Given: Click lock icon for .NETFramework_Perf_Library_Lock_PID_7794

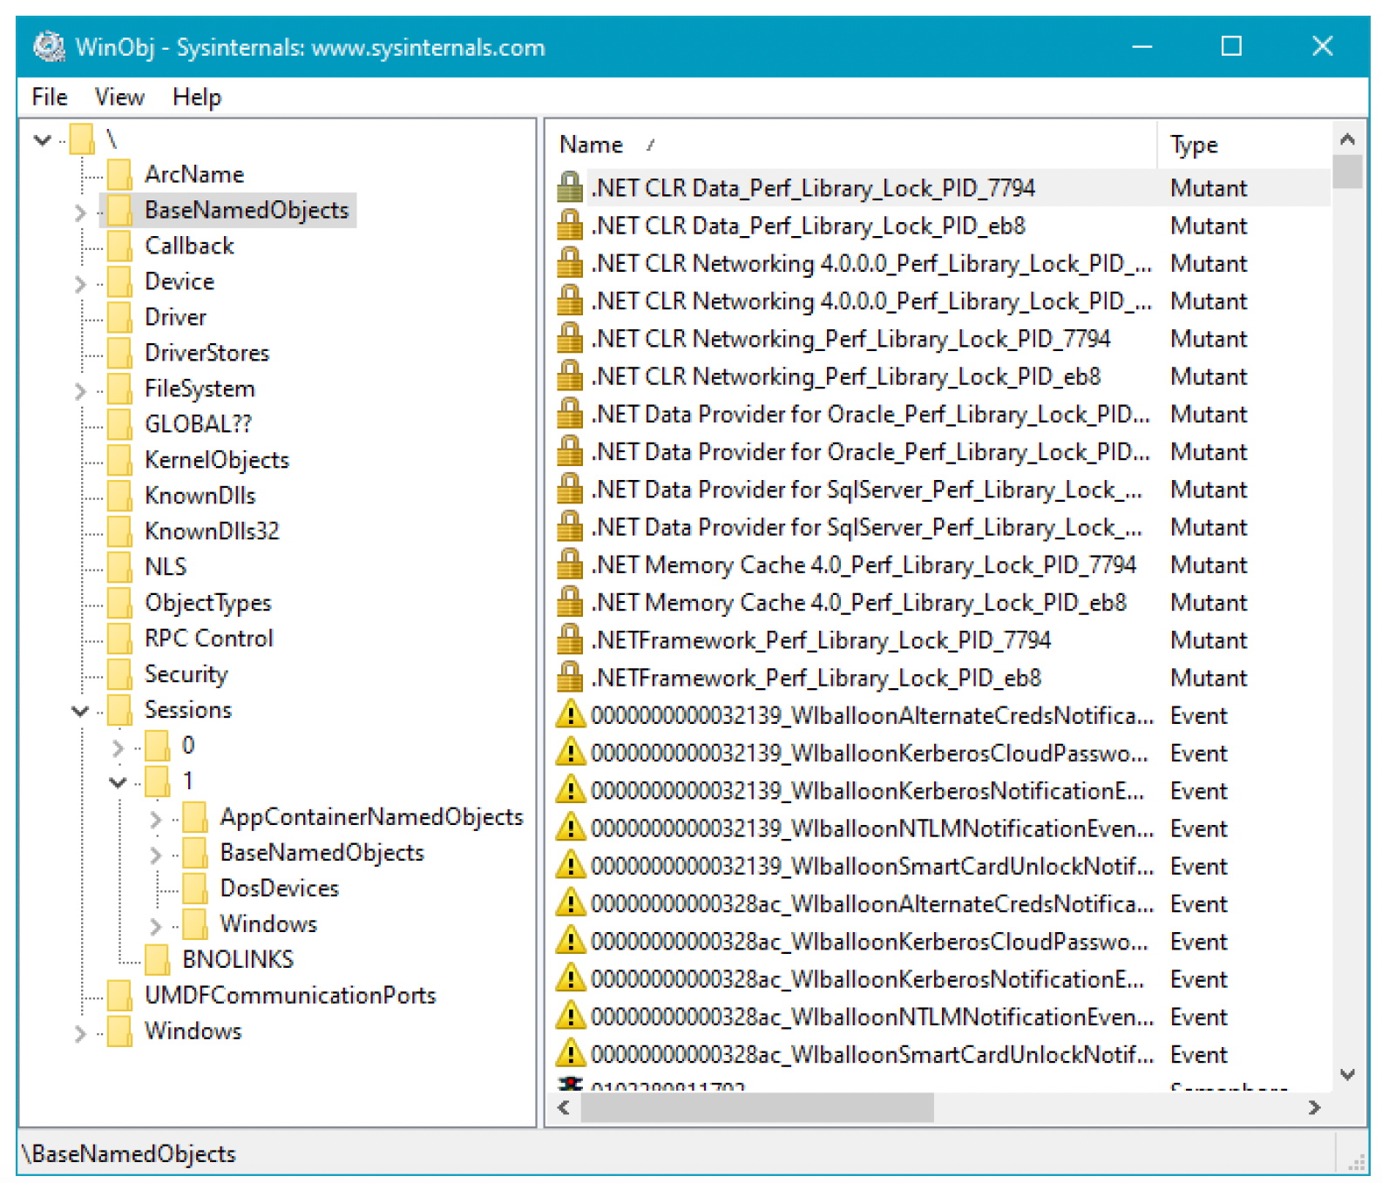Looking at the screenshot, I should 570,639.
